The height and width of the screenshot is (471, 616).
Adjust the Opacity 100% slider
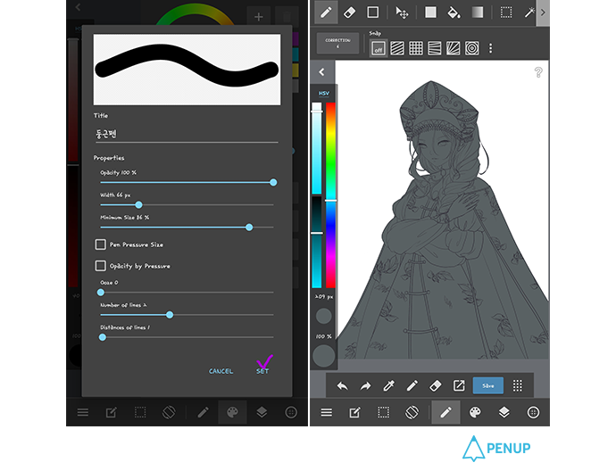click(187, 183)
